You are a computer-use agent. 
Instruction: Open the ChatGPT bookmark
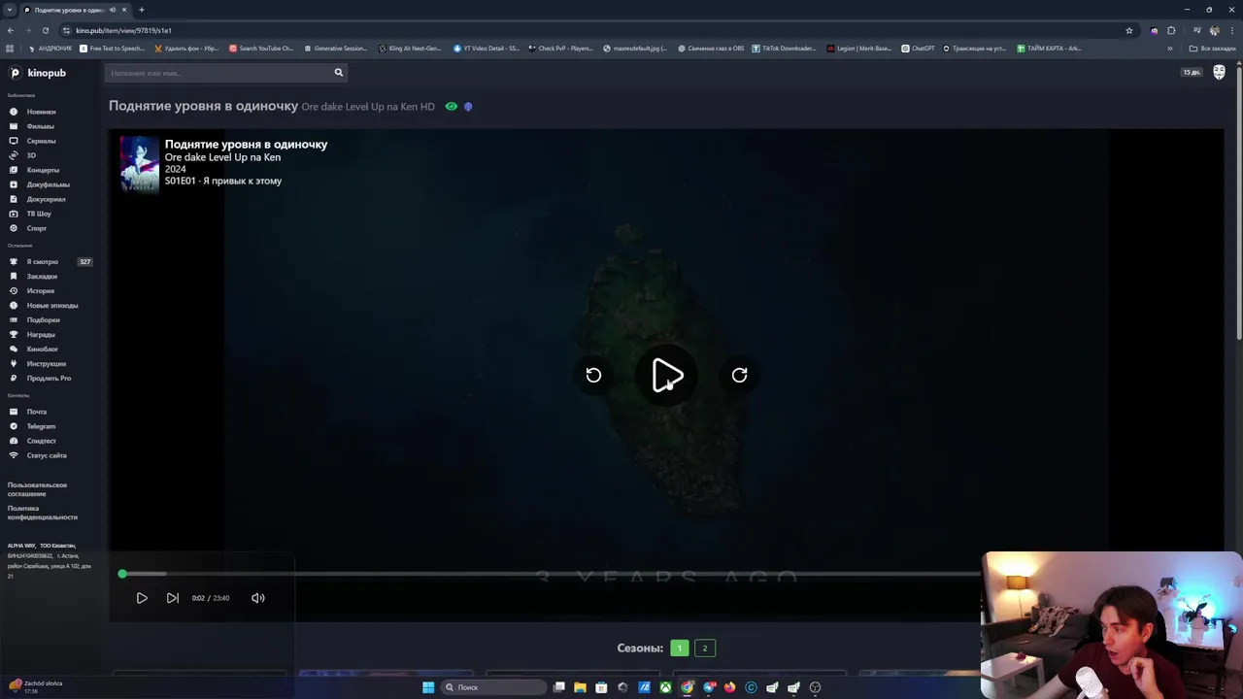pos(918,49)
